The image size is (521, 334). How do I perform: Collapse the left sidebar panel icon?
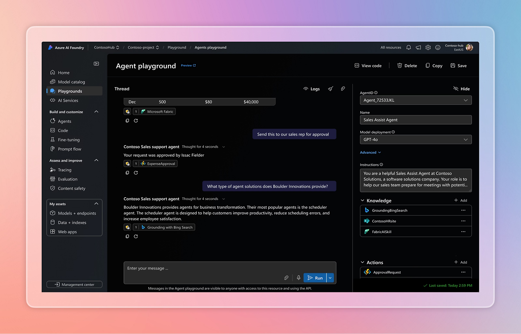(96, 63)
